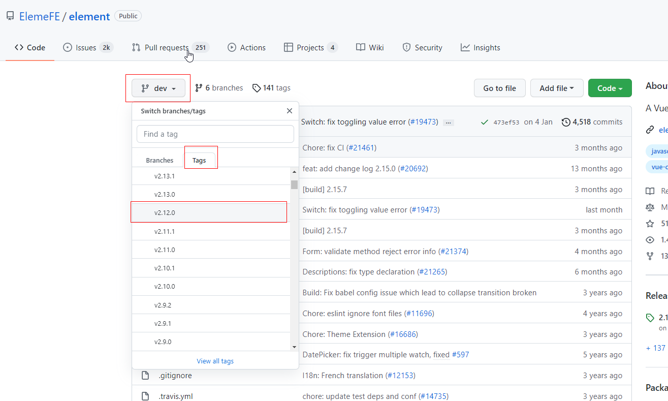
Task: Open the dev branch dropdown
Action: tap(158, 88)
